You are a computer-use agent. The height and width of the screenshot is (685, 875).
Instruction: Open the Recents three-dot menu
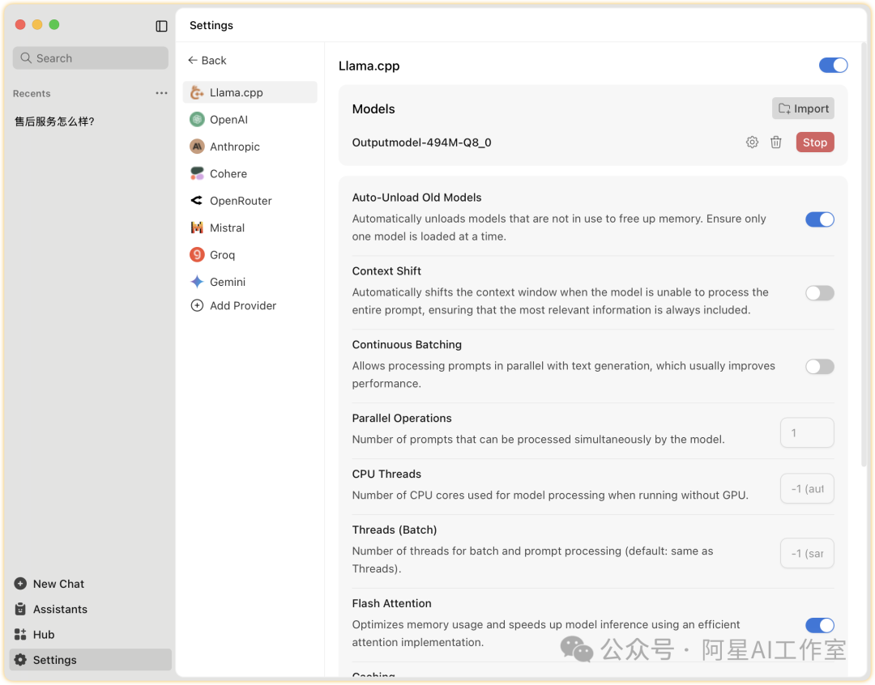161,93
